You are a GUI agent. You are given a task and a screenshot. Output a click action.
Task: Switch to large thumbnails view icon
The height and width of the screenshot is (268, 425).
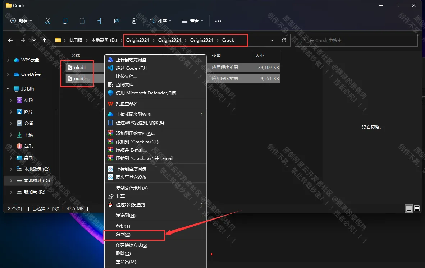[417, 208]
